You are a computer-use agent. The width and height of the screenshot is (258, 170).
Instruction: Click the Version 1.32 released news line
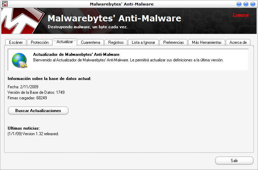click(33, 133)
